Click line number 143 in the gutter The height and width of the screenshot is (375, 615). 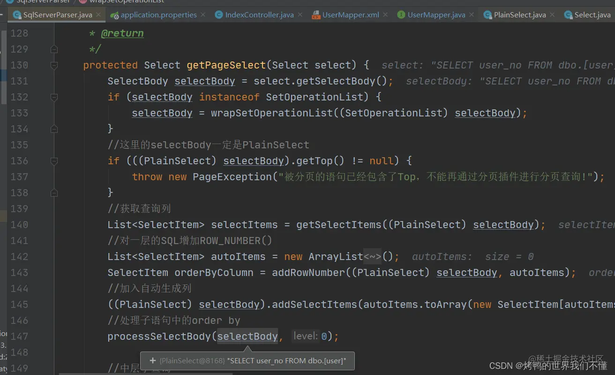(19, 273)
